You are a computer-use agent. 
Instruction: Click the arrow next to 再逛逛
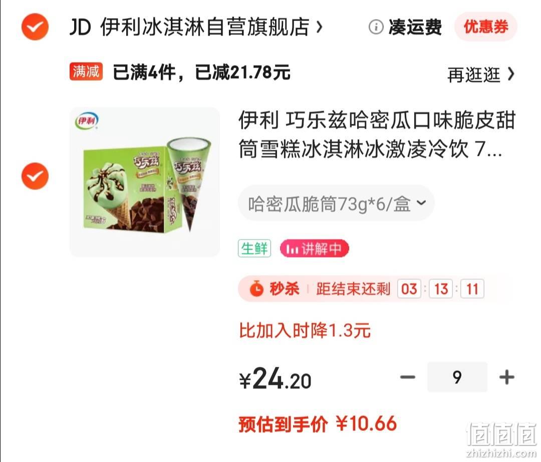point(511,74)
